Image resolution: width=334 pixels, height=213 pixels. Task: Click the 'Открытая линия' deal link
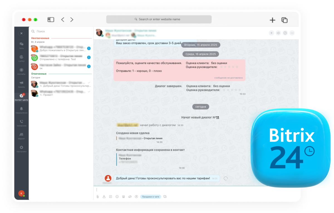[153, 138]
